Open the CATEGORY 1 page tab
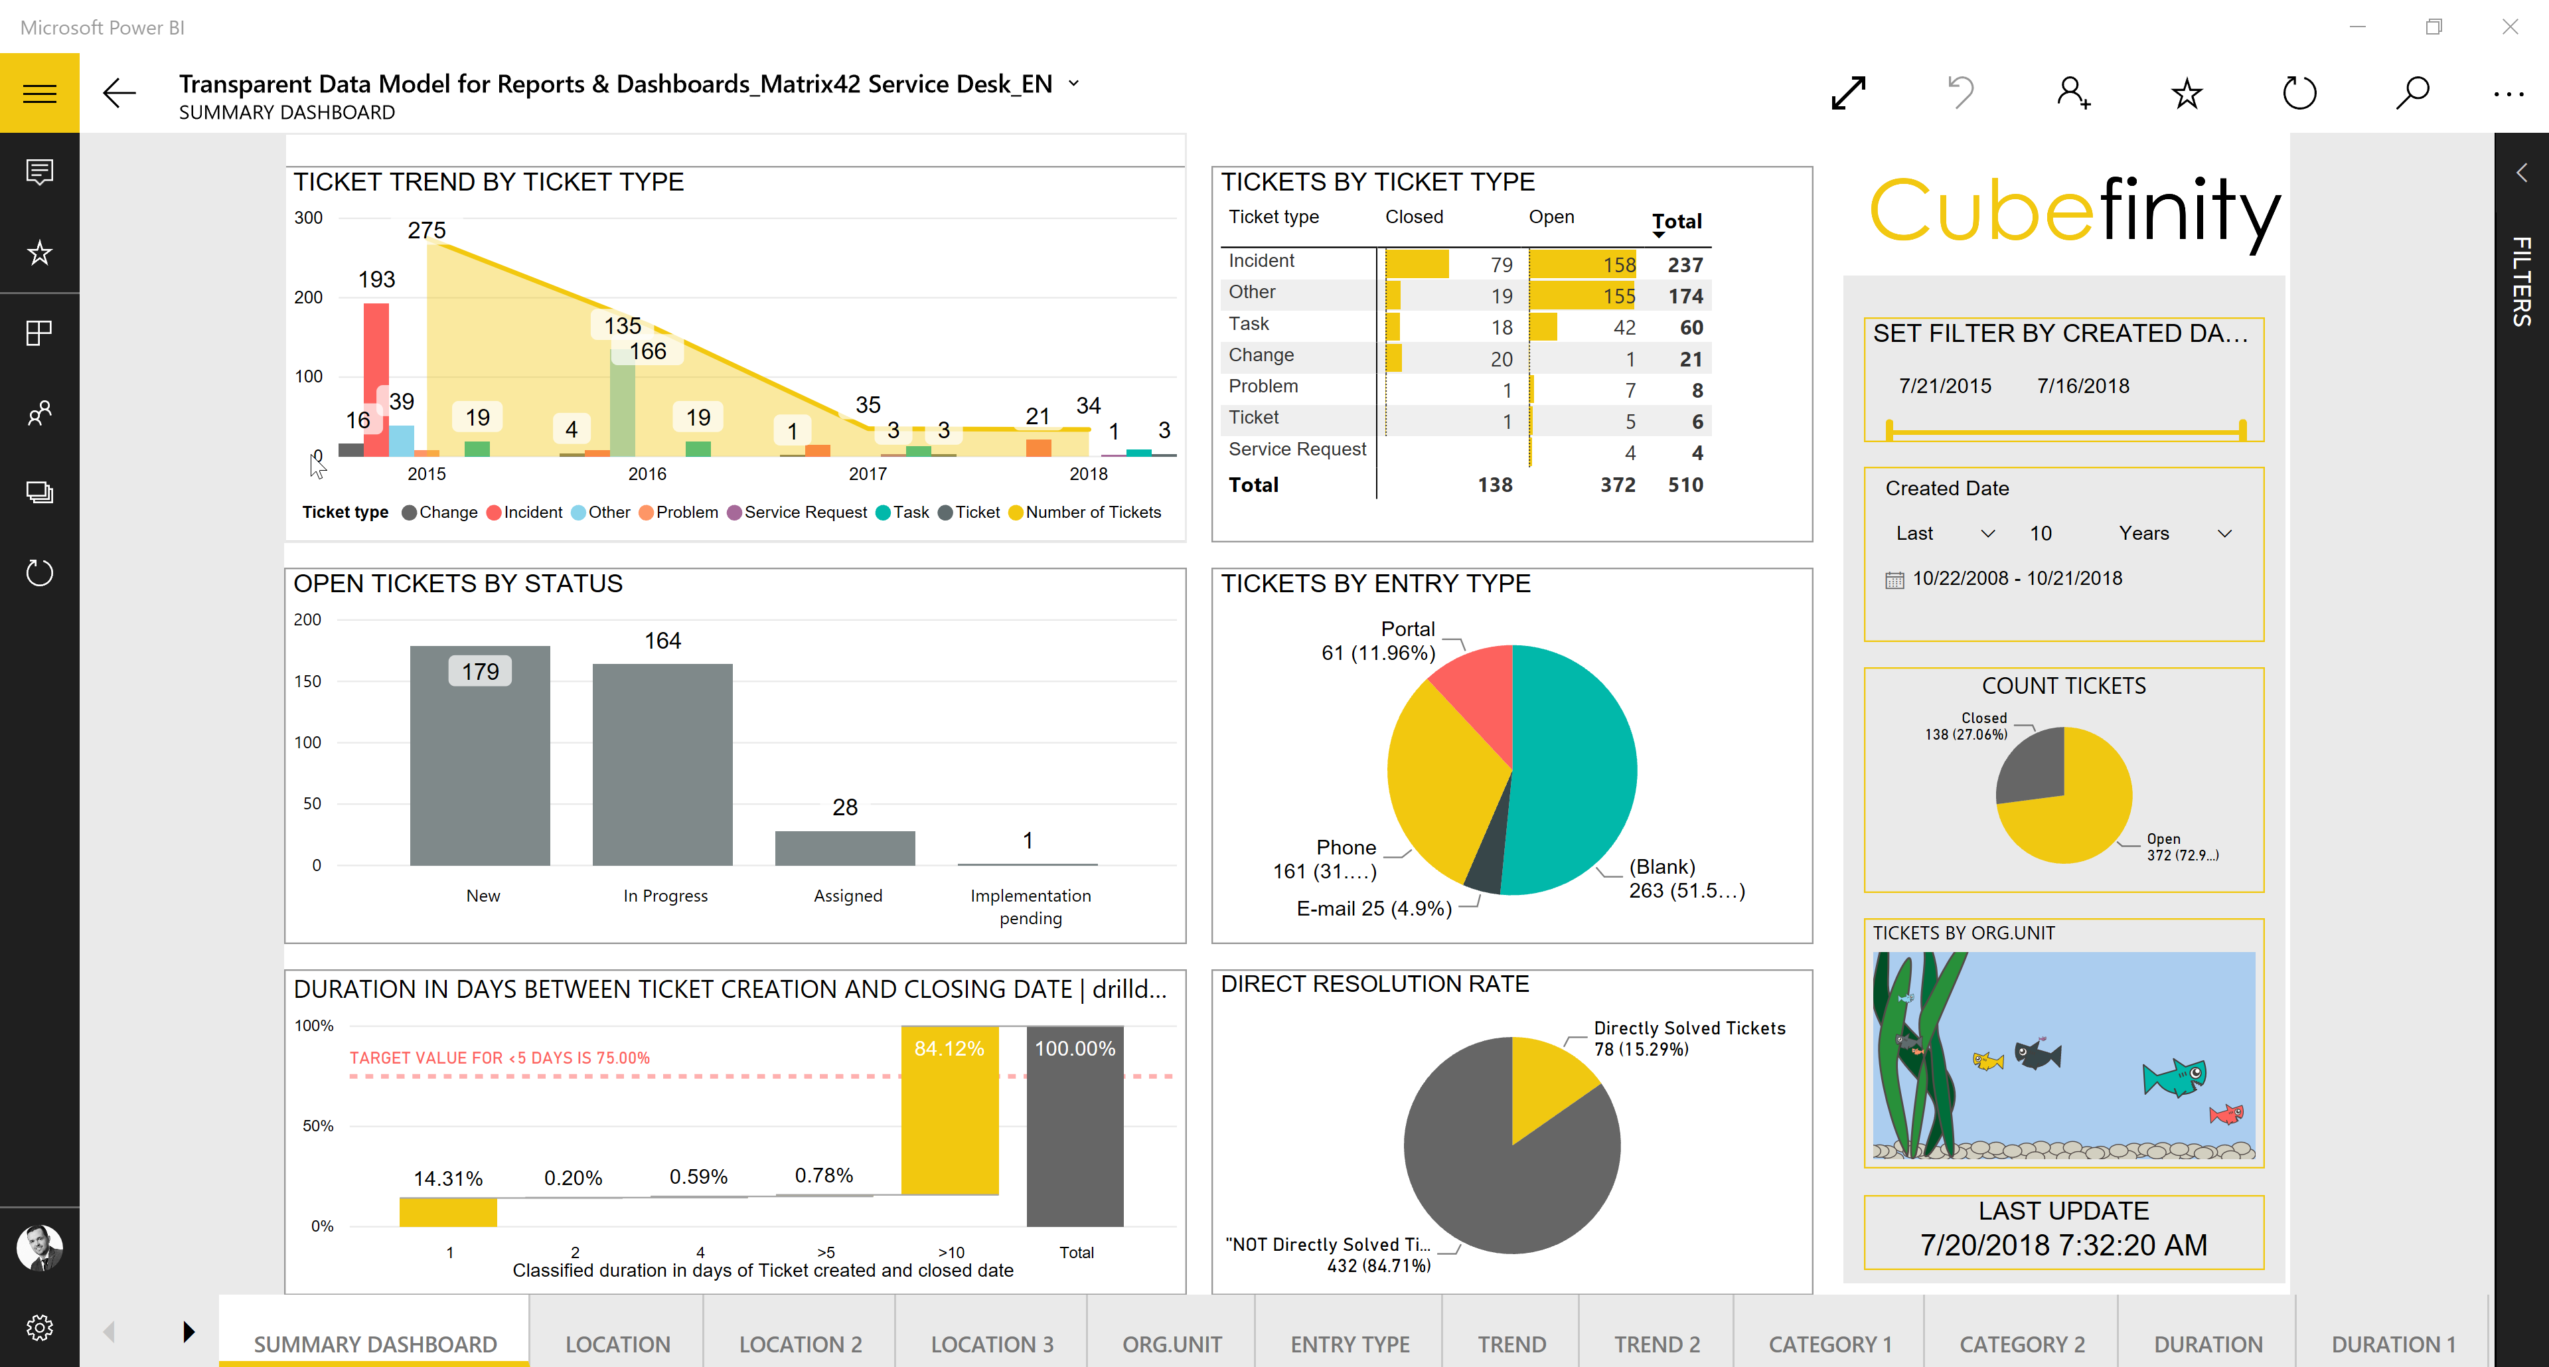This screenshot has width=2549, height=1367. tap(1829, 1343)
